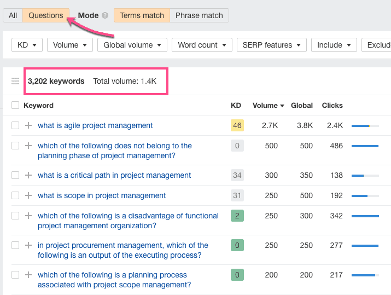Click clicks bar for 'what is scope' row
Image resolution: width=391 pixels, height=295 pixels.
pos(365,196)
